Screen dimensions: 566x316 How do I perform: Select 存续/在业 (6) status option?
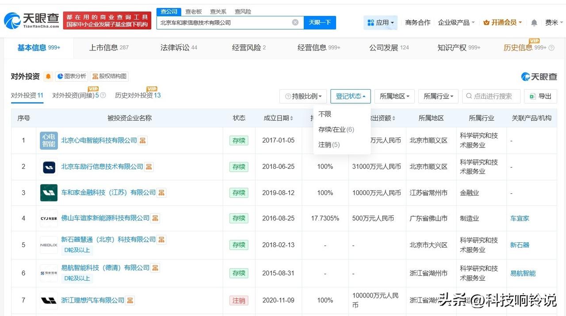[x=336, y=129]
